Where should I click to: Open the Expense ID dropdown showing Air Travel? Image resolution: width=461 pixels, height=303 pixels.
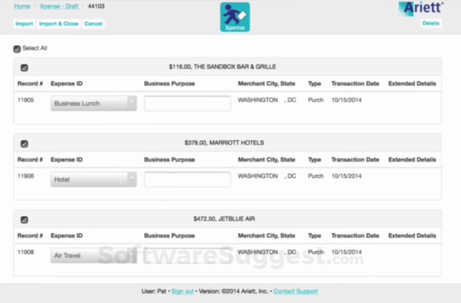[x=93, y=255]
